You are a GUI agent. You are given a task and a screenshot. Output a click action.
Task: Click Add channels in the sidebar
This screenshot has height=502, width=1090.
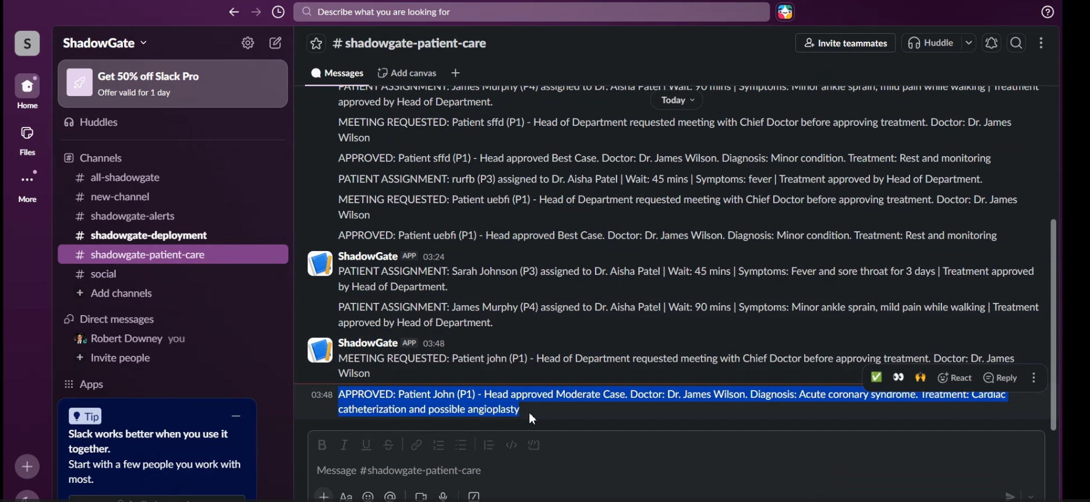(x=173, y=294)
